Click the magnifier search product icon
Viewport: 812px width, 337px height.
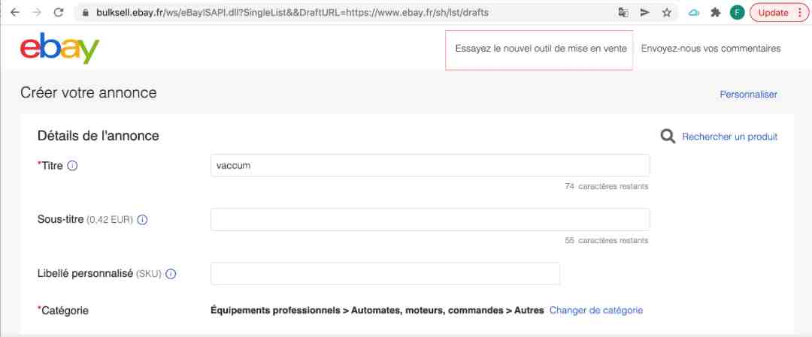[x=668, y=137]
